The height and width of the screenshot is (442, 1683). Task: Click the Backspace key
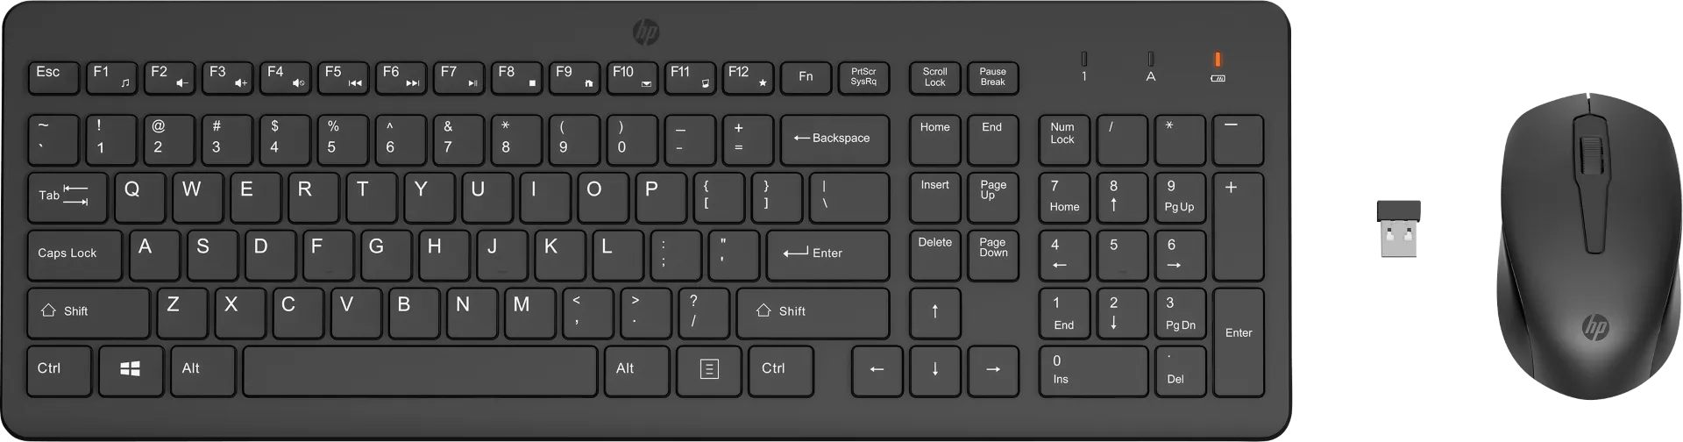[834, 139]
